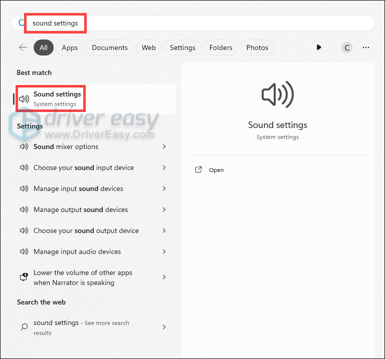Viewport: 385px width, 359px height.
Task: Expand the Sound mixer options chevron
Action: [164, 146]
